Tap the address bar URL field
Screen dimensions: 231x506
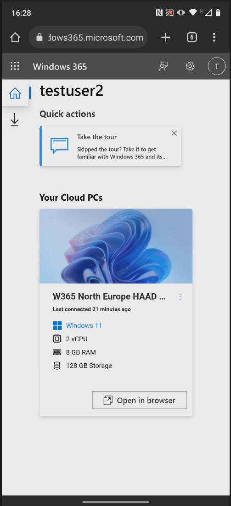pyautogui.click(x=88, y=37)
